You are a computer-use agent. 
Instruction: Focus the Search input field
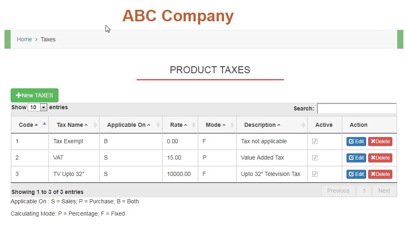click(x=357, y=108)
